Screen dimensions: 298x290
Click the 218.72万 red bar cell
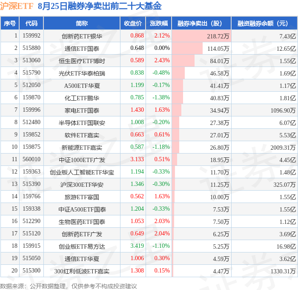click(201, 36)
